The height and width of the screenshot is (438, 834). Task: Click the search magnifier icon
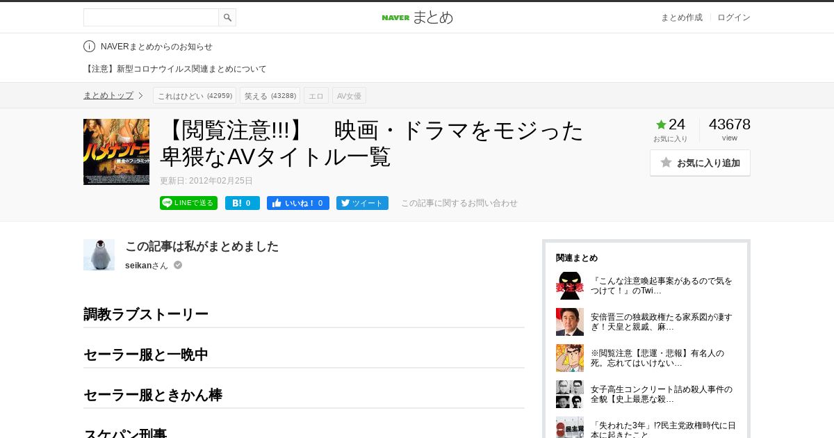[x=227, y=17]
